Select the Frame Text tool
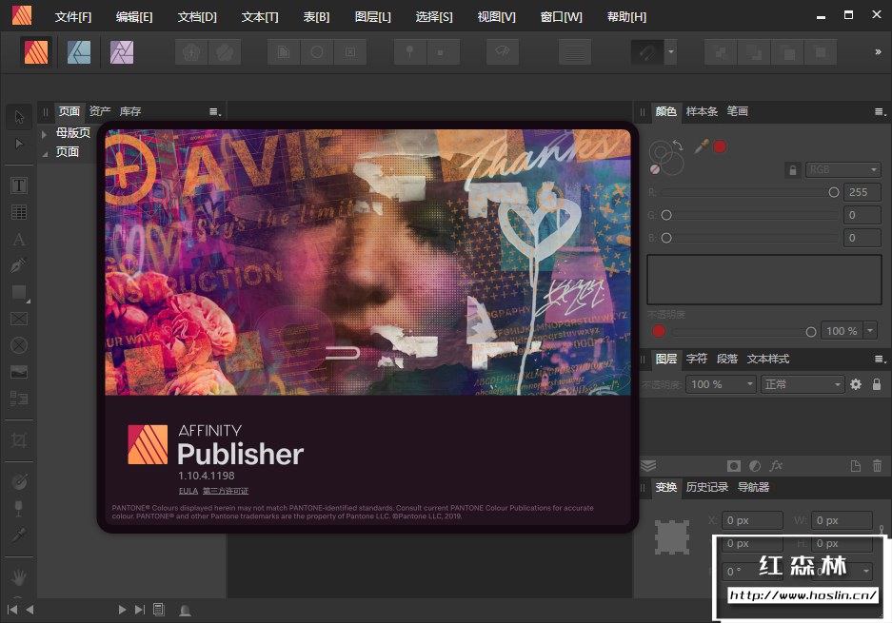Image resolution: width=892 pixels, height=623 pixels. pyautogui.click(x=19, y=185)
